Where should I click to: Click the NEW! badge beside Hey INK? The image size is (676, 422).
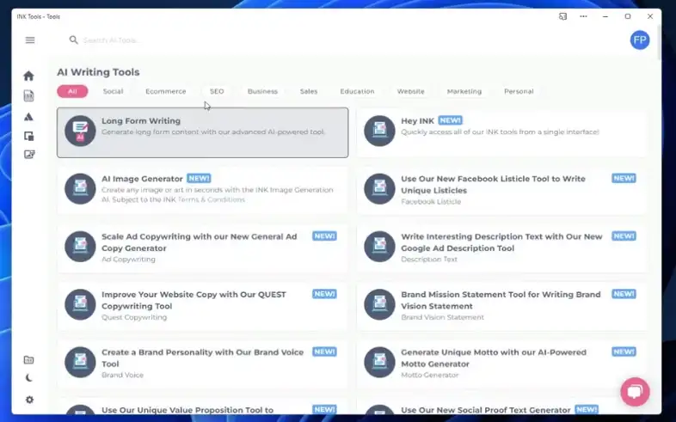pyautogui.click(x=450, y=120)
